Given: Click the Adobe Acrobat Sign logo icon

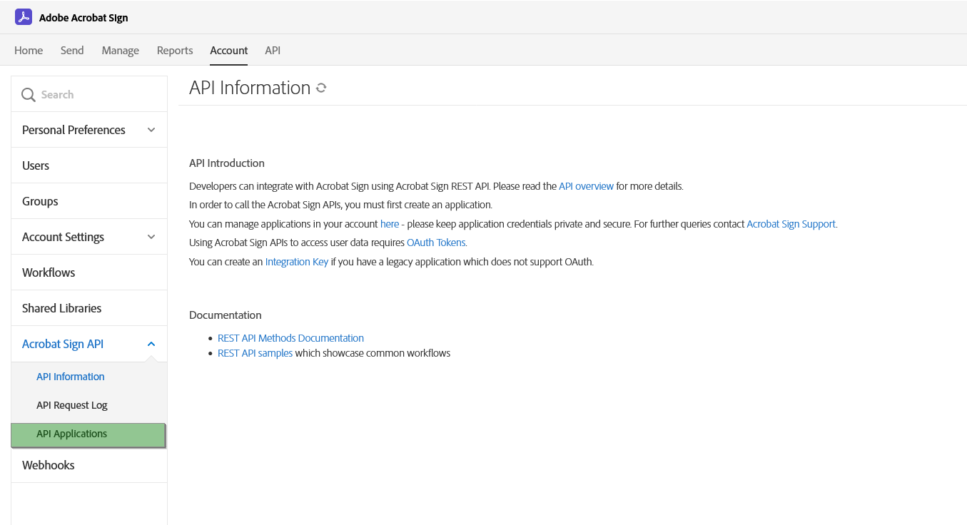Looking at the screenshot, I should pos(24,17).
